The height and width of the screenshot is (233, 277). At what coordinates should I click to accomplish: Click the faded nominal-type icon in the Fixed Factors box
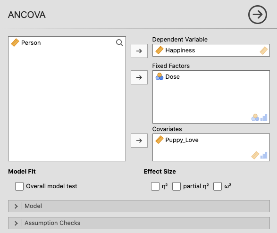255,117
